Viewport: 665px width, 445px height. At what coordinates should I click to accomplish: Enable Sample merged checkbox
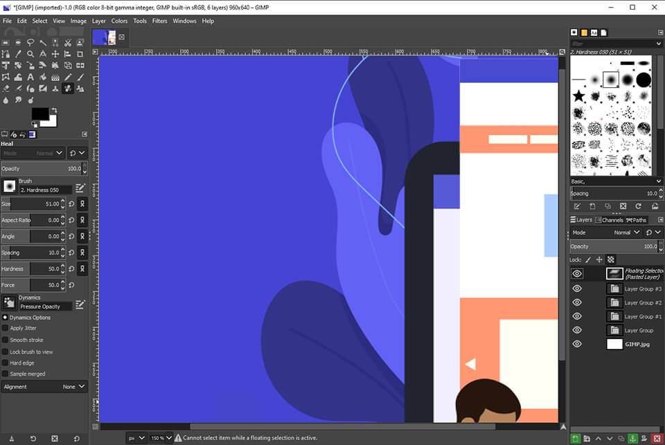click(x=5, y=374)
